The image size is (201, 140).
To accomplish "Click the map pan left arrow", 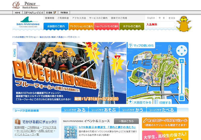I will tap(178, 51).
